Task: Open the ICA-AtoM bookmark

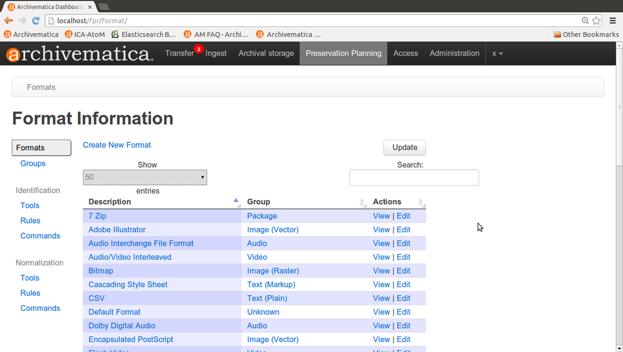Action: click(x=84, y=34)
